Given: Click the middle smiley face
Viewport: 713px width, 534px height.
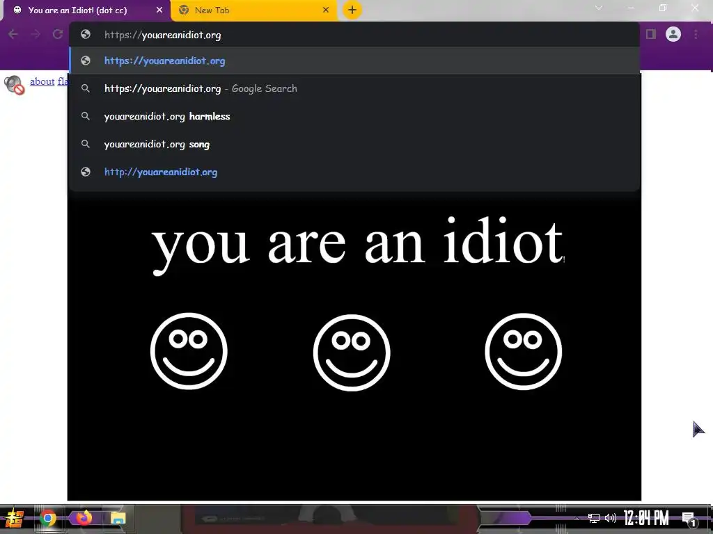Looking at the screenshot, I should tap(352, 353).
